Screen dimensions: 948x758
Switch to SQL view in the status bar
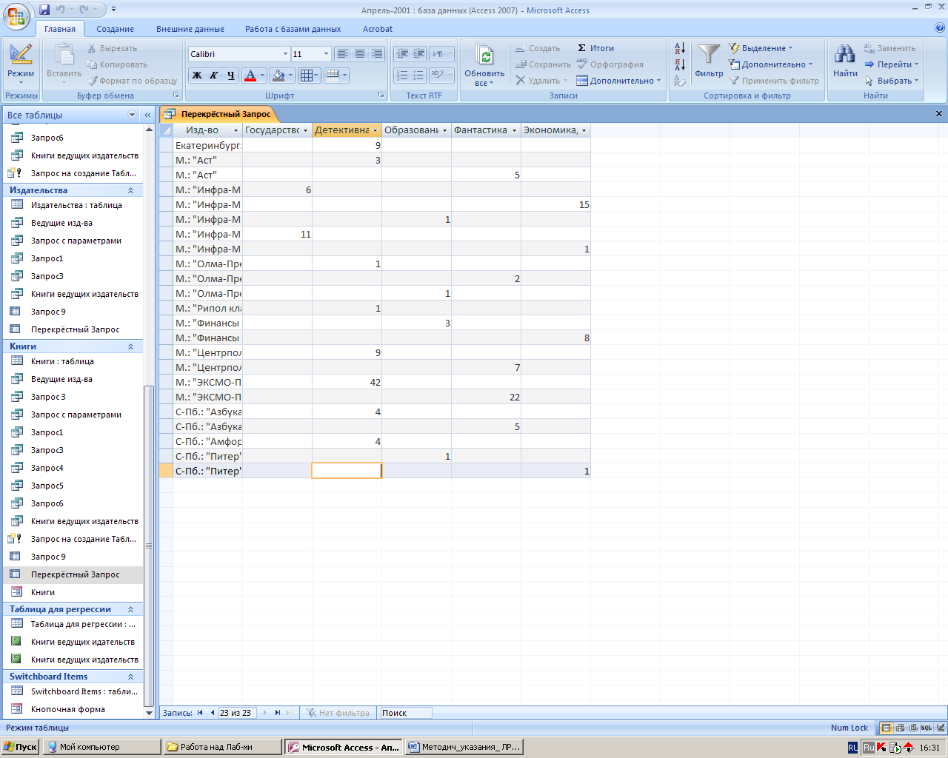tap(927, 728)
